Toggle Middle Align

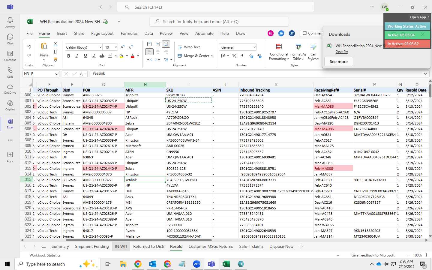[x=158, y=44]
